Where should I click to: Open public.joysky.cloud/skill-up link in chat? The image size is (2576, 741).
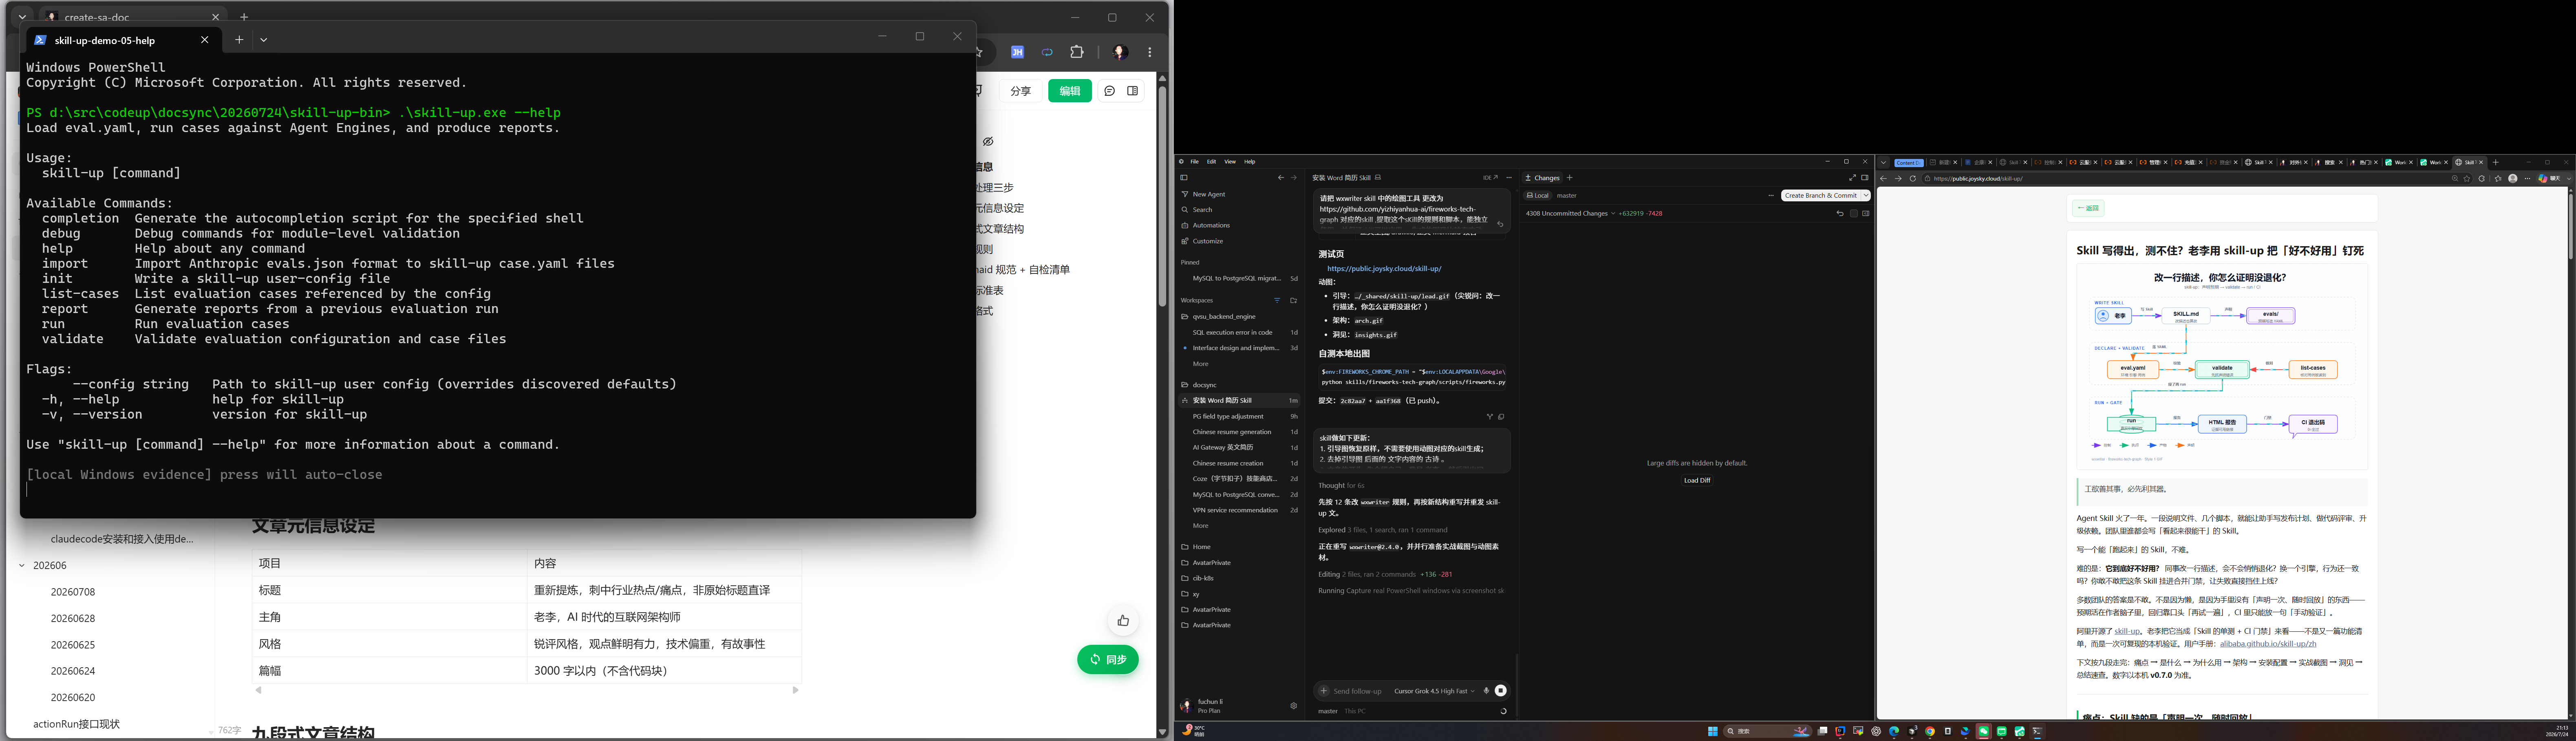pos(1384,269)
